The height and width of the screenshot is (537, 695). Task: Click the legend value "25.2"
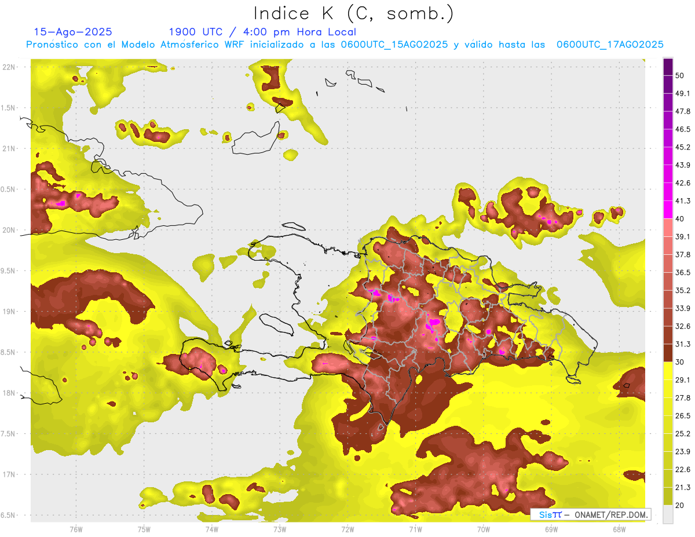coord(683,433)
